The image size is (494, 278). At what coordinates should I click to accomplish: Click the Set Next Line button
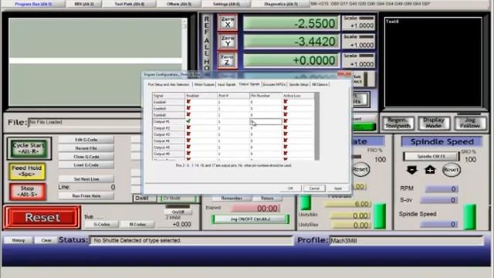click(x=86, y=179)
